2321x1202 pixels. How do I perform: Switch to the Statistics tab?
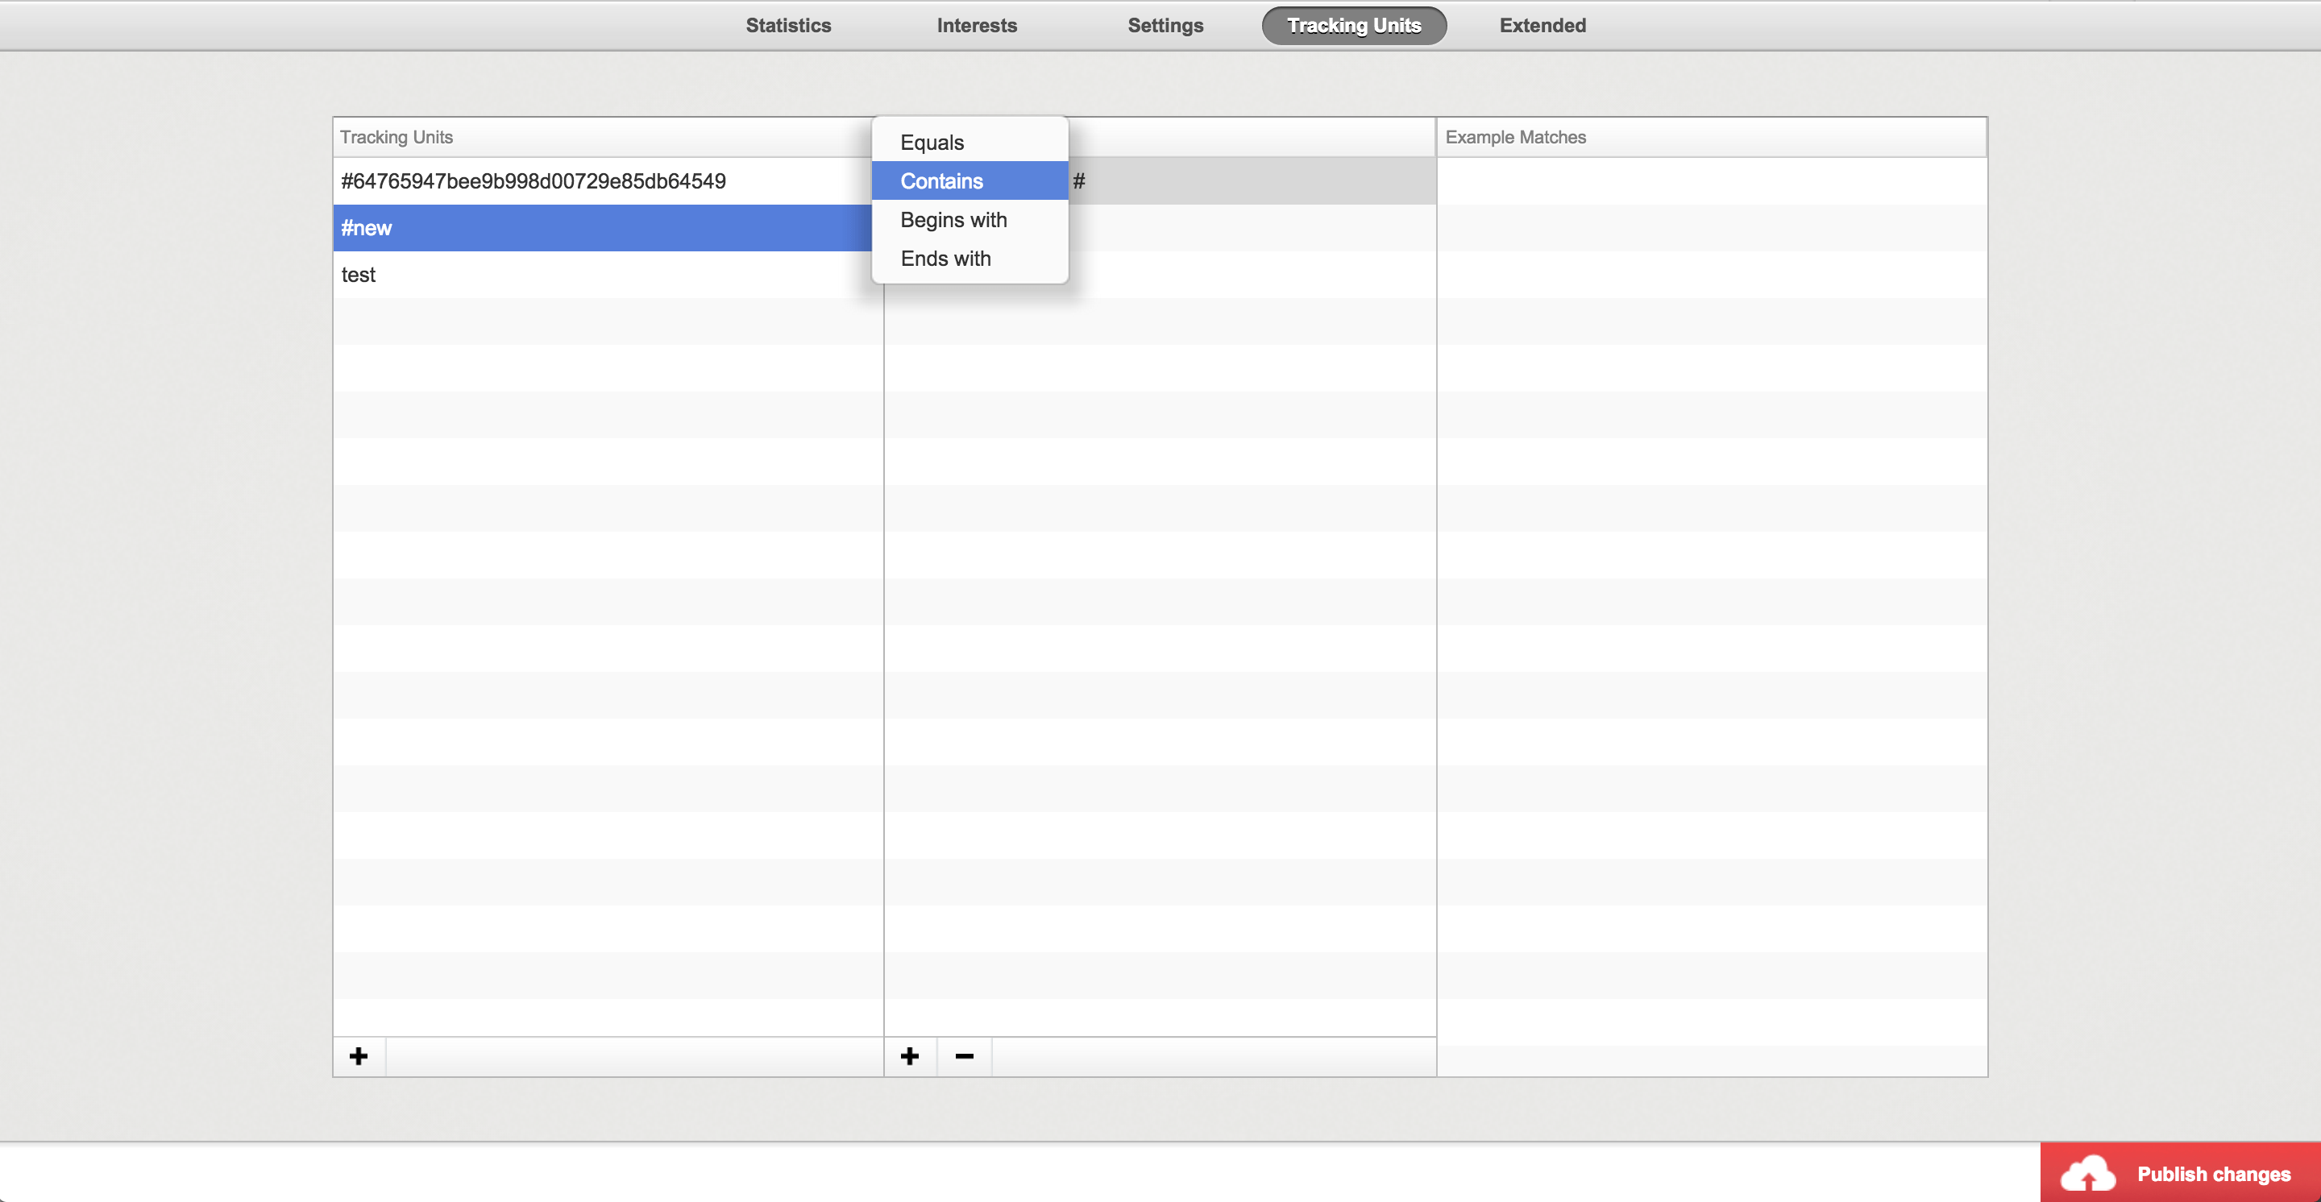point(788,25)
